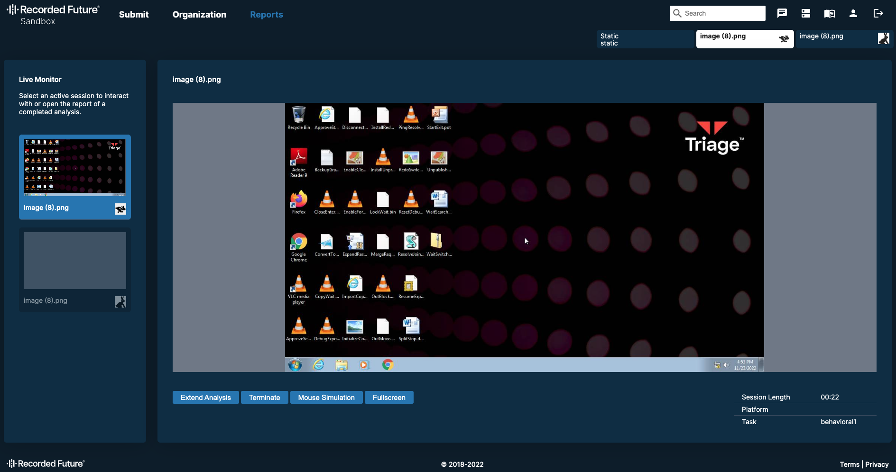Image resolution: width=896 pixels, height=472 pixels.
Task: Click Google Chrome desktop shortcut
Action: (x=299, y=242)
